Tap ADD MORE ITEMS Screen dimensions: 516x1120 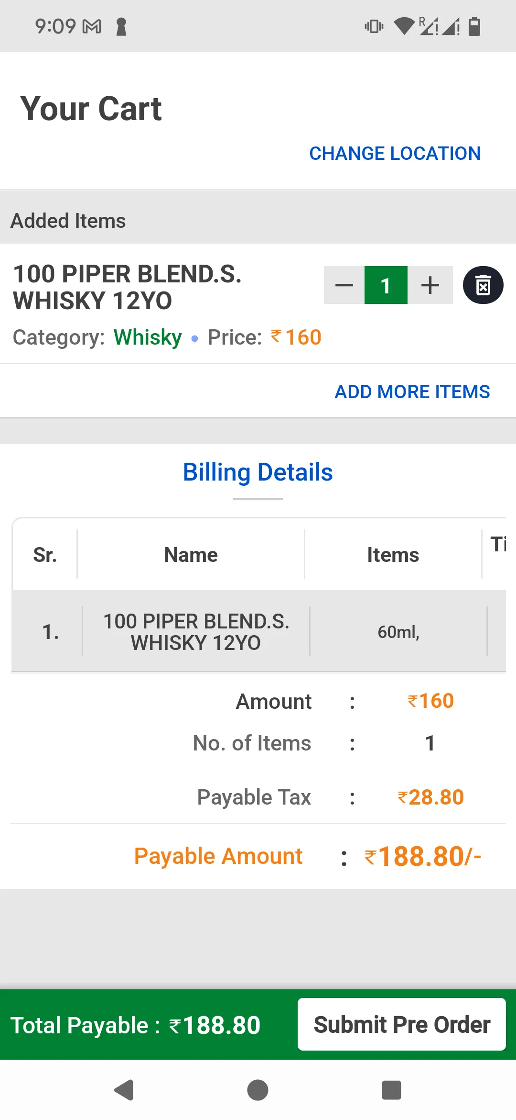[x=412, y=391]
